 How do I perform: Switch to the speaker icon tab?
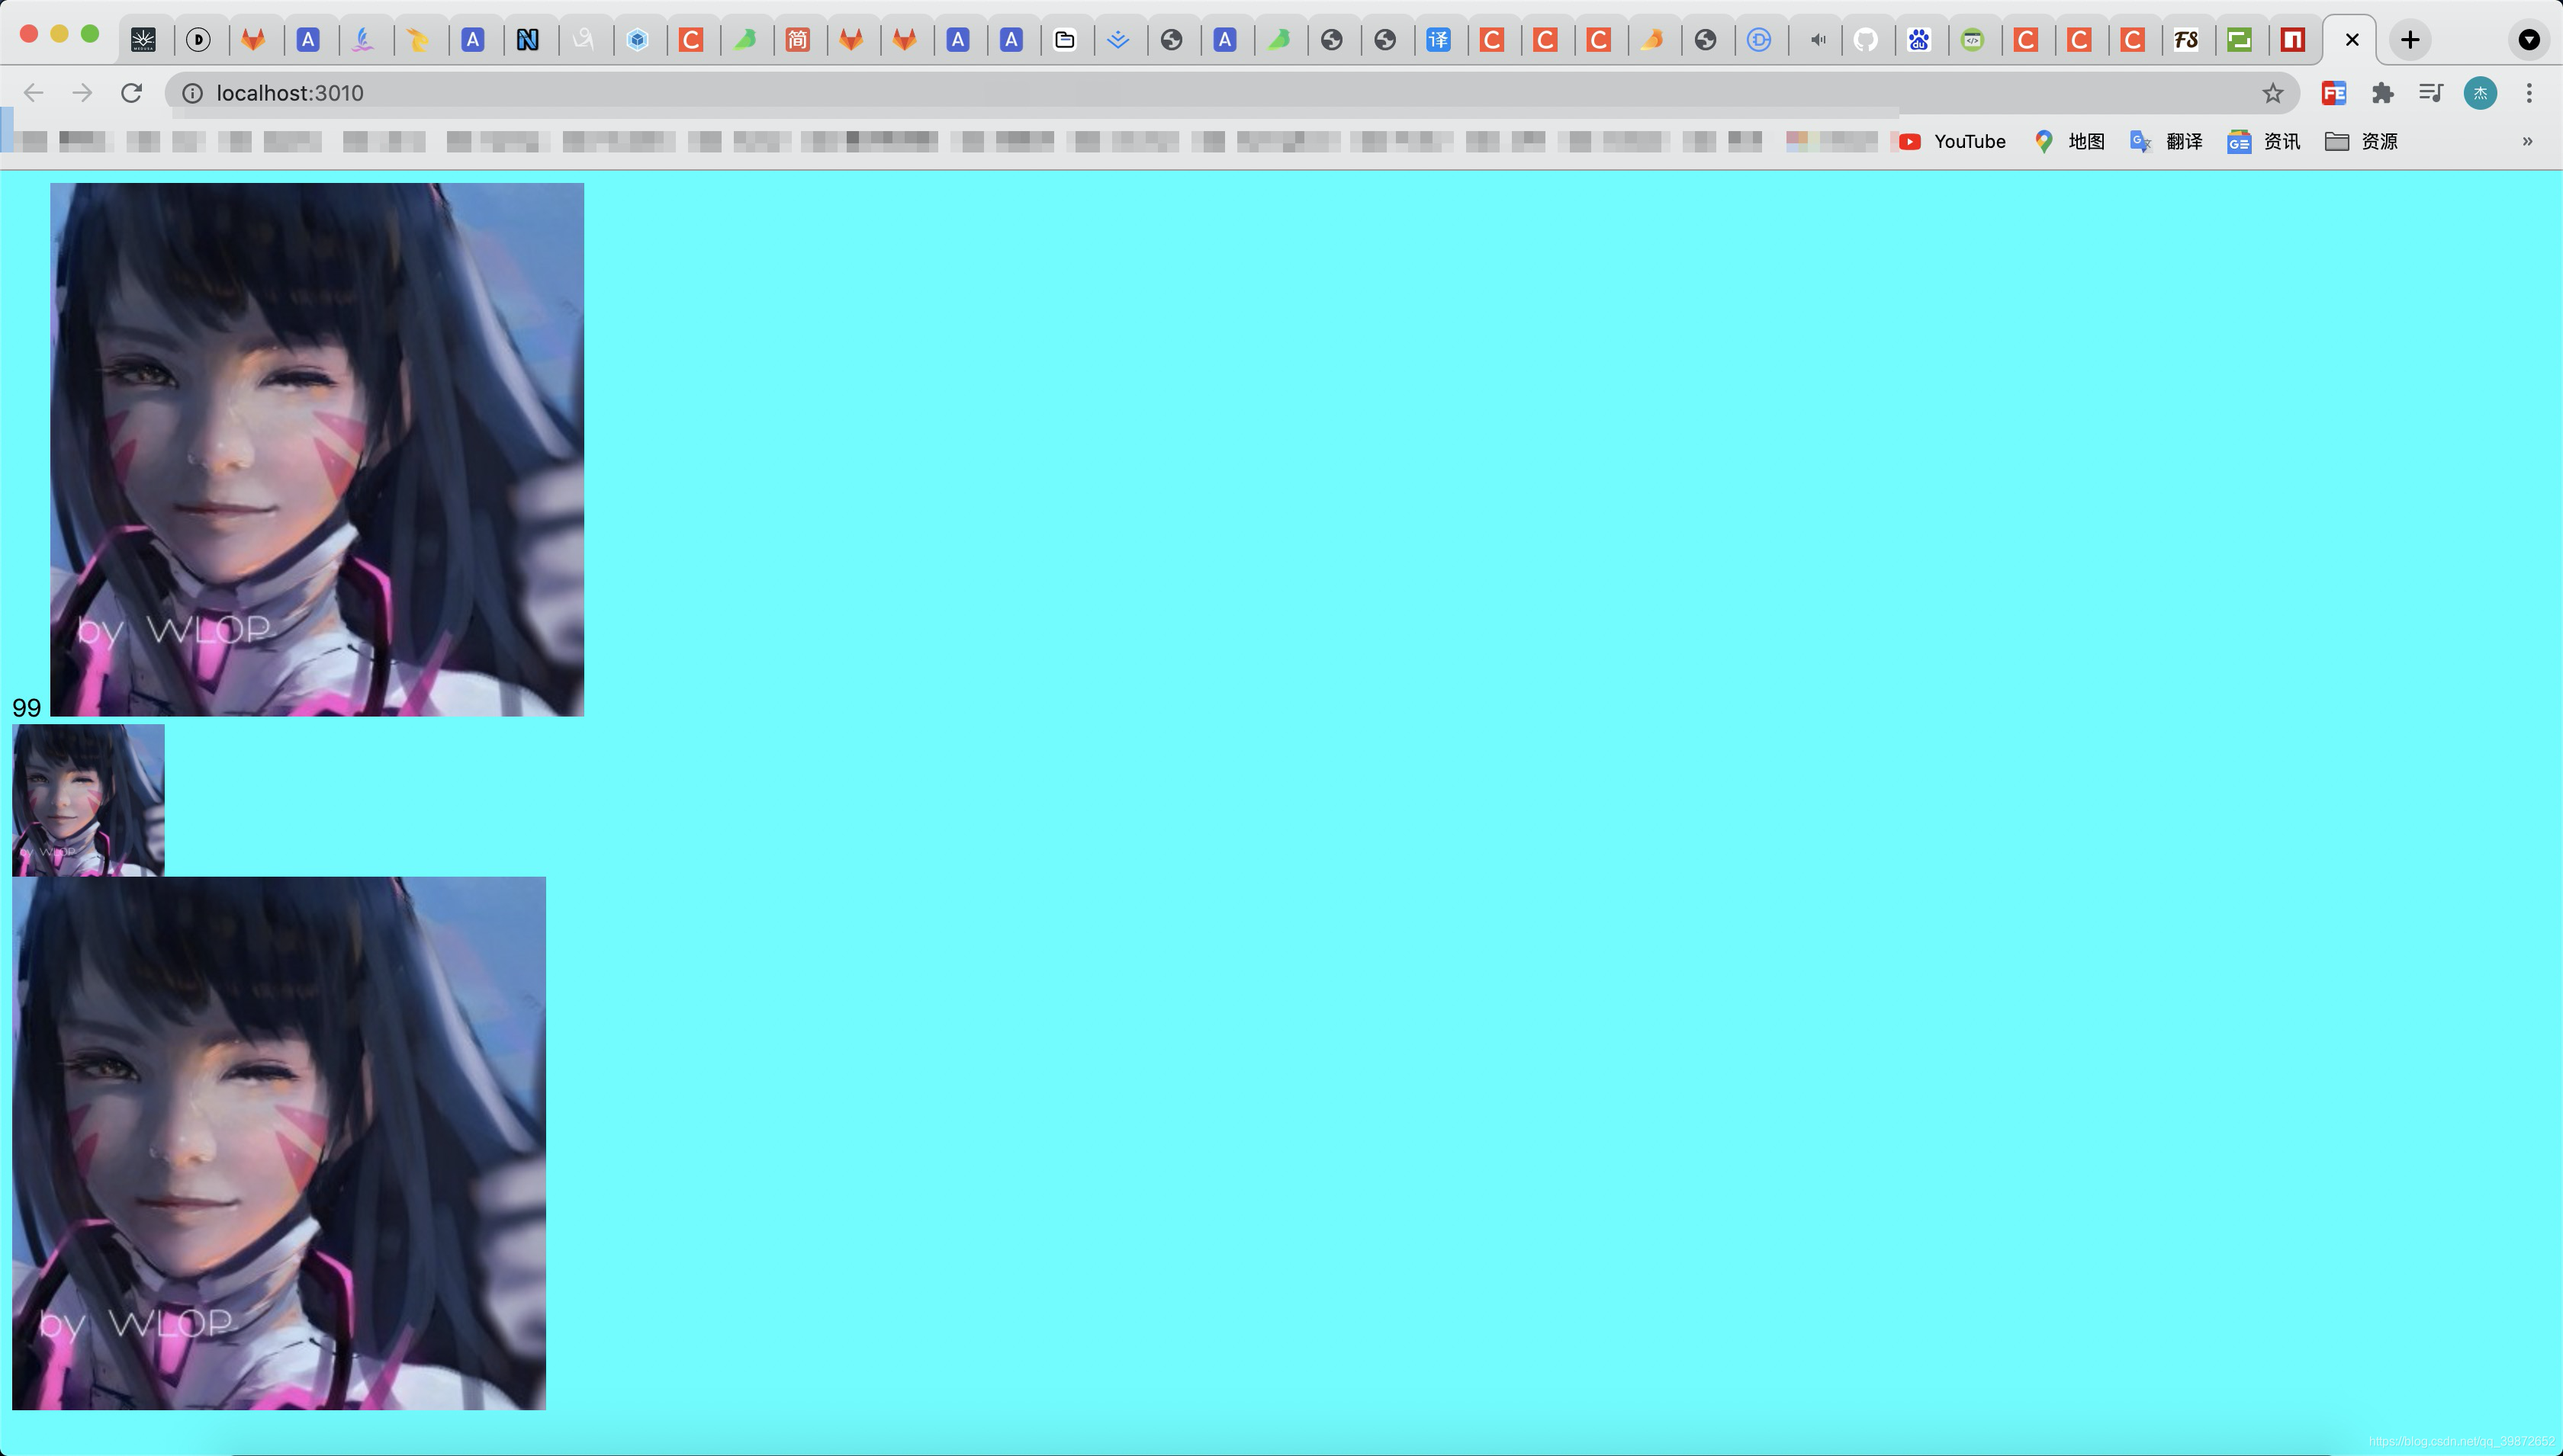pos(1817,40)
